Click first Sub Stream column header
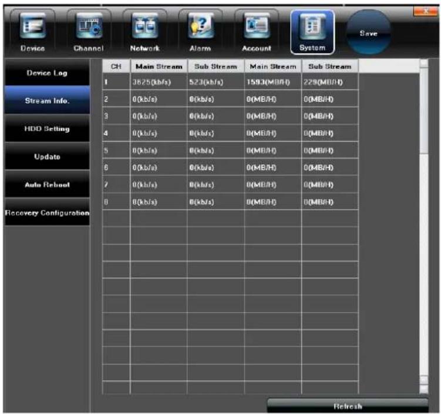441x414 pixels. [216, 66]
